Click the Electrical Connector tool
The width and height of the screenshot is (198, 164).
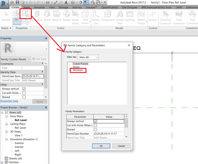(x=166, y=18)
